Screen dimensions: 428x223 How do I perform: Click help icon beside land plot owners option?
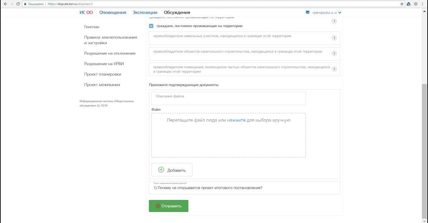(x=334, y=38)
